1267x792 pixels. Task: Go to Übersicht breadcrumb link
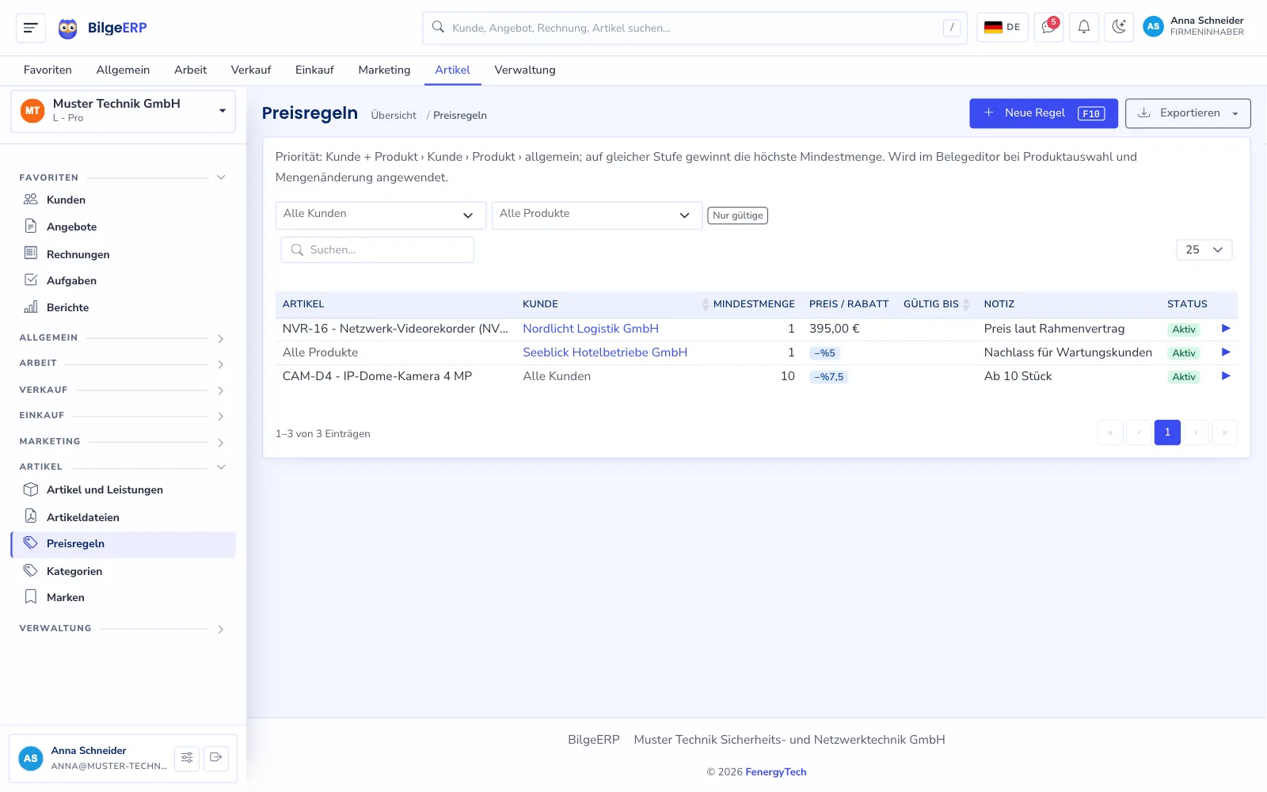pos(394,116)
